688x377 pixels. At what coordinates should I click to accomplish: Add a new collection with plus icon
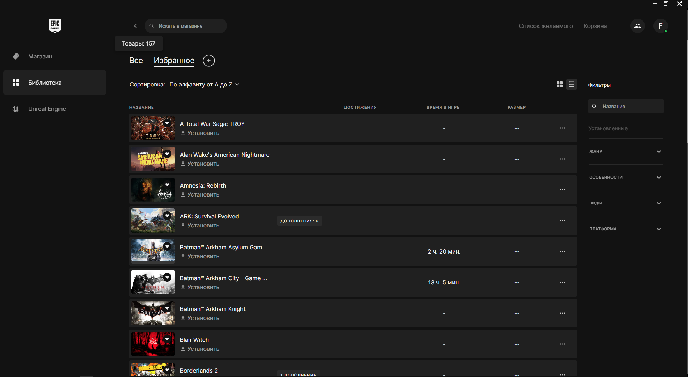209,61
